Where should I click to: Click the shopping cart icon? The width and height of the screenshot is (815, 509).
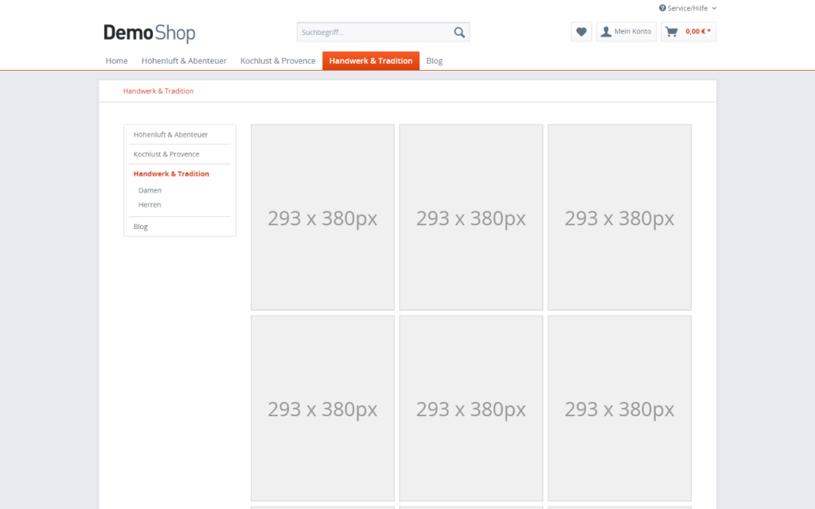672,32
